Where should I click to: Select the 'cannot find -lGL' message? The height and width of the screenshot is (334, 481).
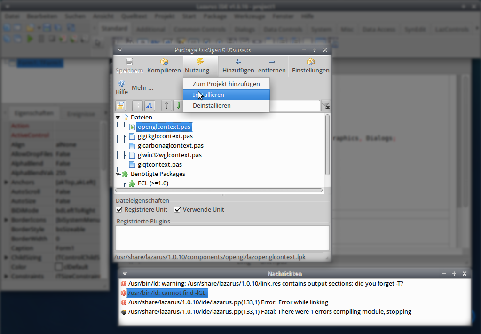[167, 293]
